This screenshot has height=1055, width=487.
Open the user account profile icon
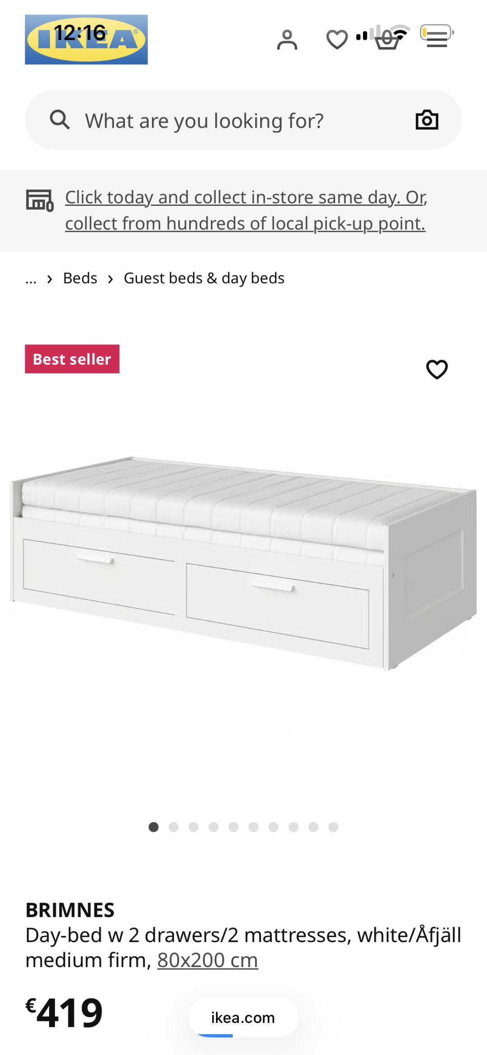pyautogui.click(x=287, y=40)
